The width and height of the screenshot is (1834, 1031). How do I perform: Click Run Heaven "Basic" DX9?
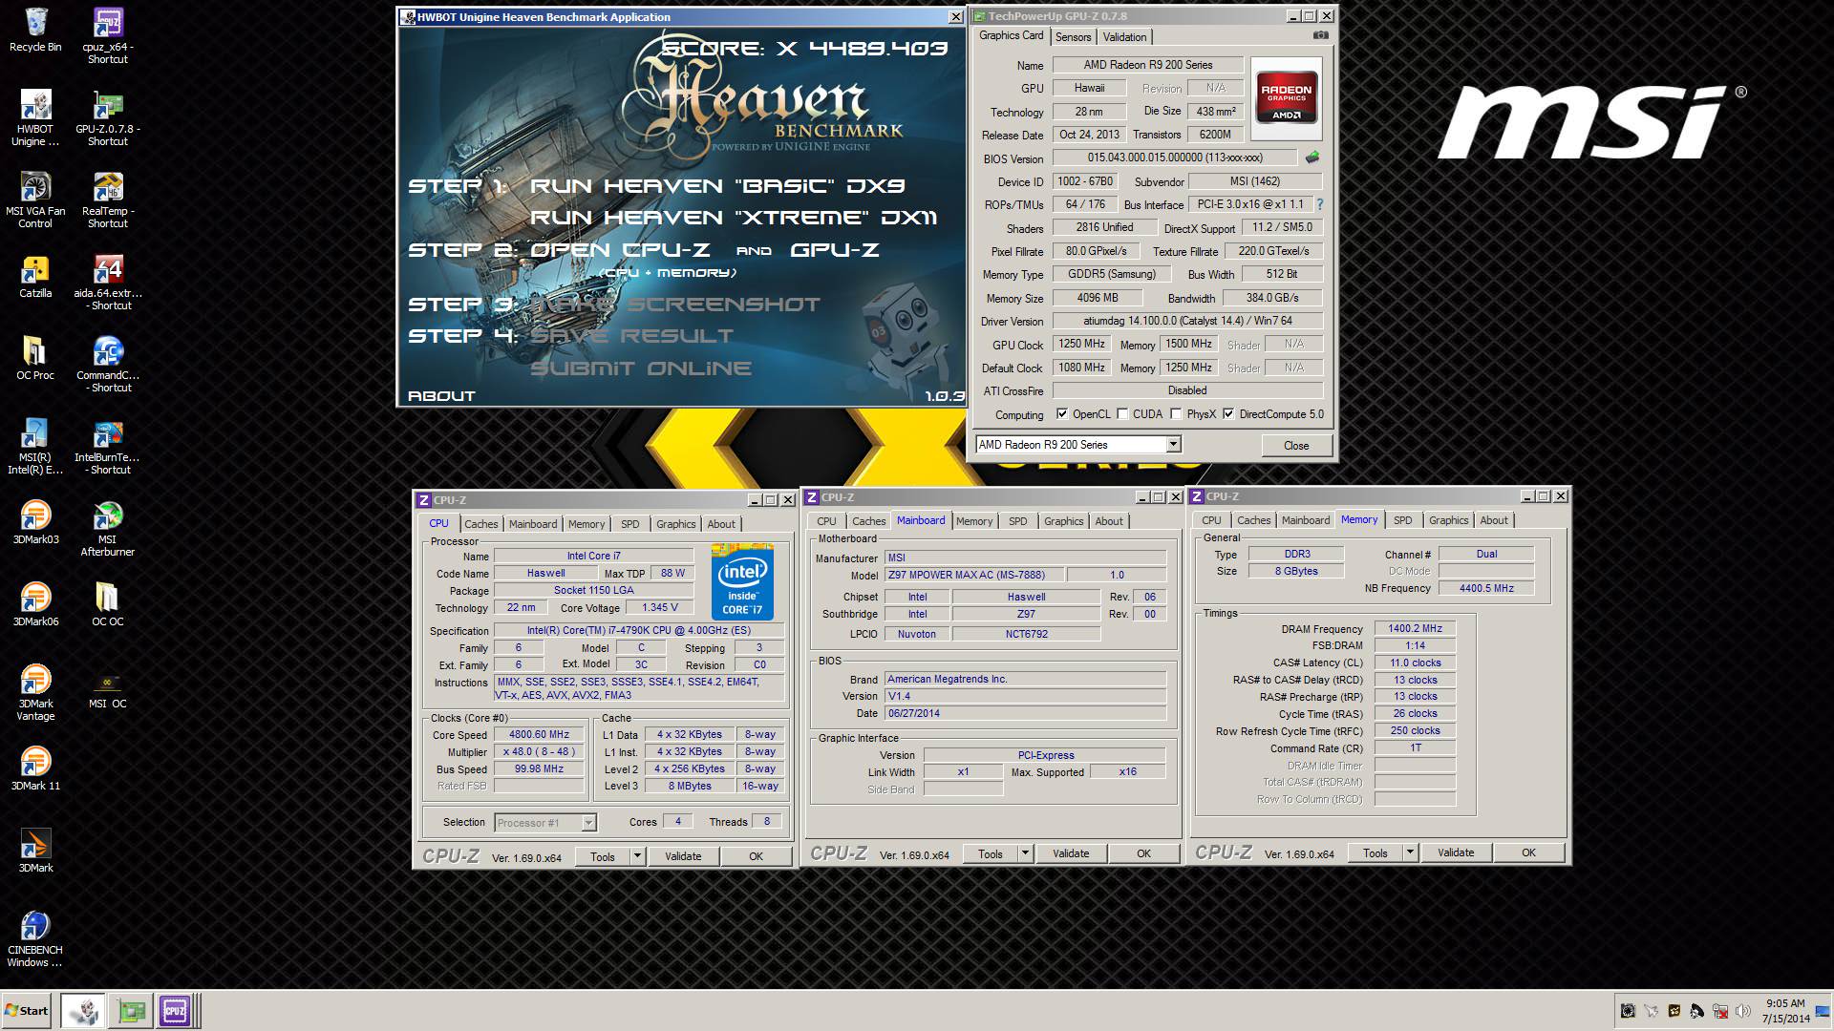pyautogui.click(x=716, y=186)
